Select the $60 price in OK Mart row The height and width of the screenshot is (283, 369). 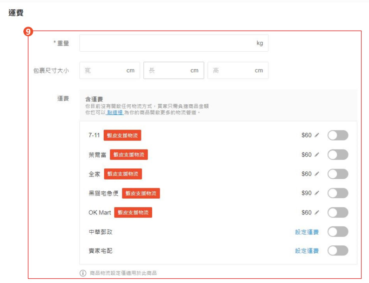click(x=307, y=212)
